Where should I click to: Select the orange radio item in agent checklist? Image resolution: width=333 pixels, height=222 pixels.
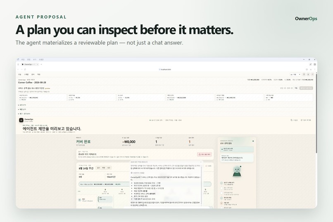coord(221,203)
